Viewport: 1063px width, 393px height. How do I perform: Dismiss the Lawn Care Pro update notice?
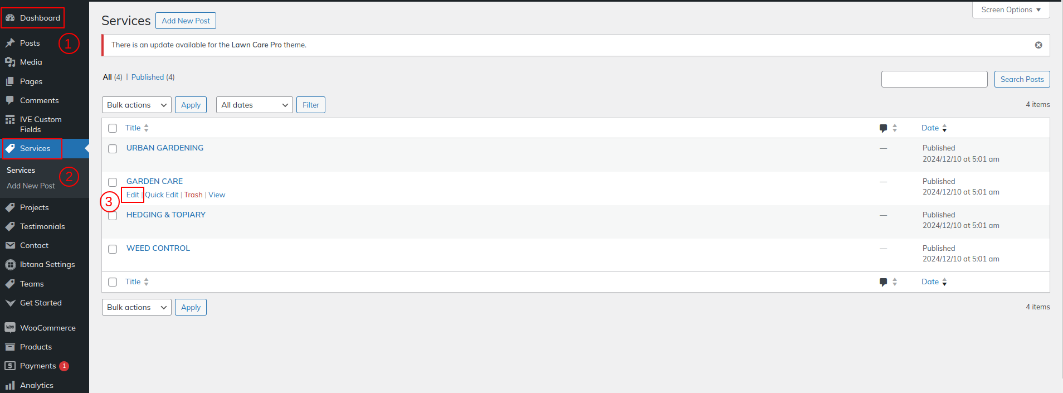[1038, 45]
